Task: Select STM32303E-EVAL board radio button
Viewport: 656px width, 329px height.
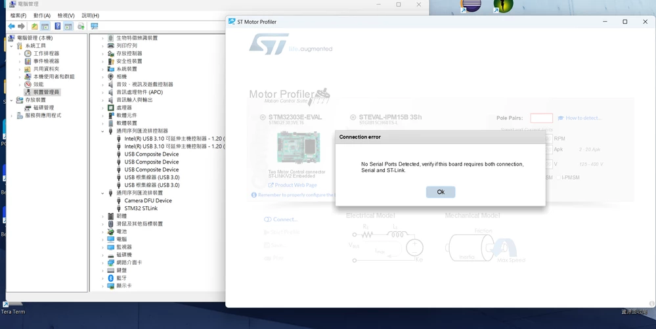Action: [x=263, y=117]
